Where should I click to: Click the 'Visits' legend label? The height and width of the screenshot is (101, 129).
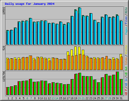pos(126,50)
